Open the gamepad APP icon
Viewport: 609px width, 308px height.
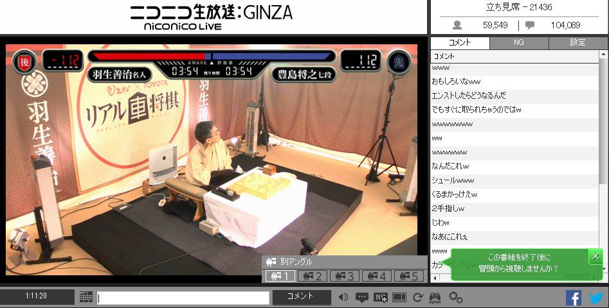click(435, 298)
